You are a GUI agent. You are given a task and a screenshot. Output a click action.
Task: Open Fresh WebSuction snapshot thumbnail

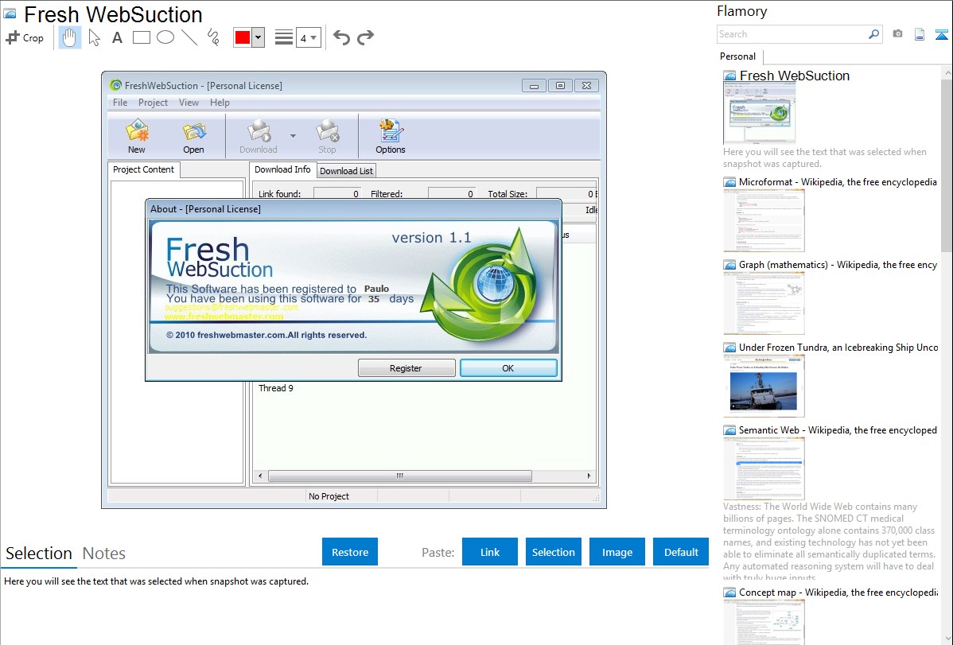759,114
